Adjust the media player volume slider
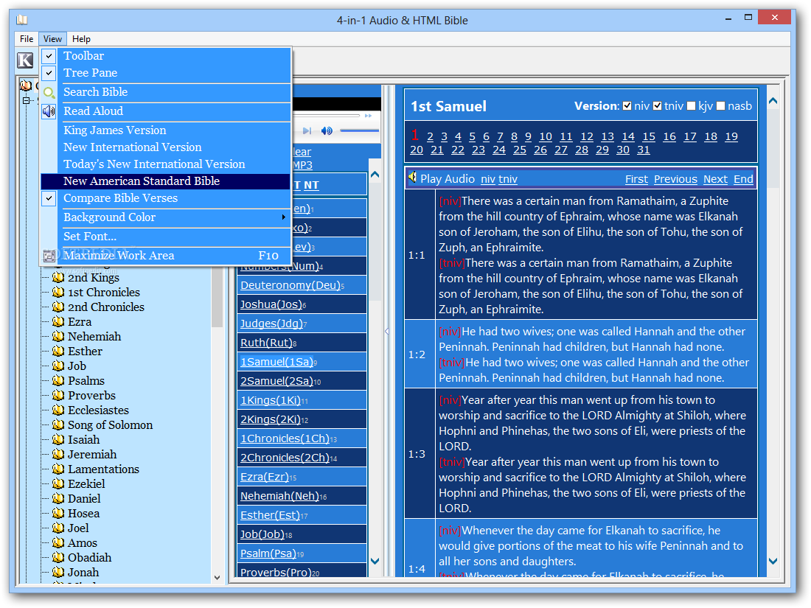Image resolution: width=811 pixels, height=608 pixels. click(x=360, y=130)
